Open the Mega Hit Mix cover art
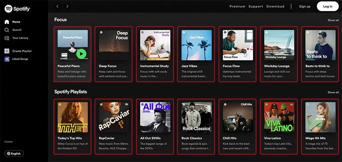 pos(320,117)
